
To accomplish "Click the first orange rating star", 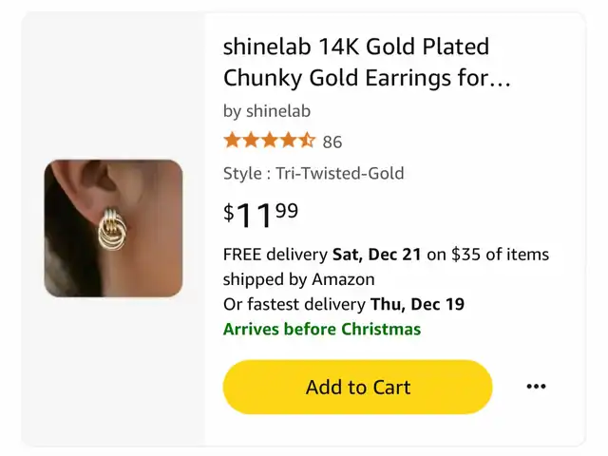I will 232,142.
